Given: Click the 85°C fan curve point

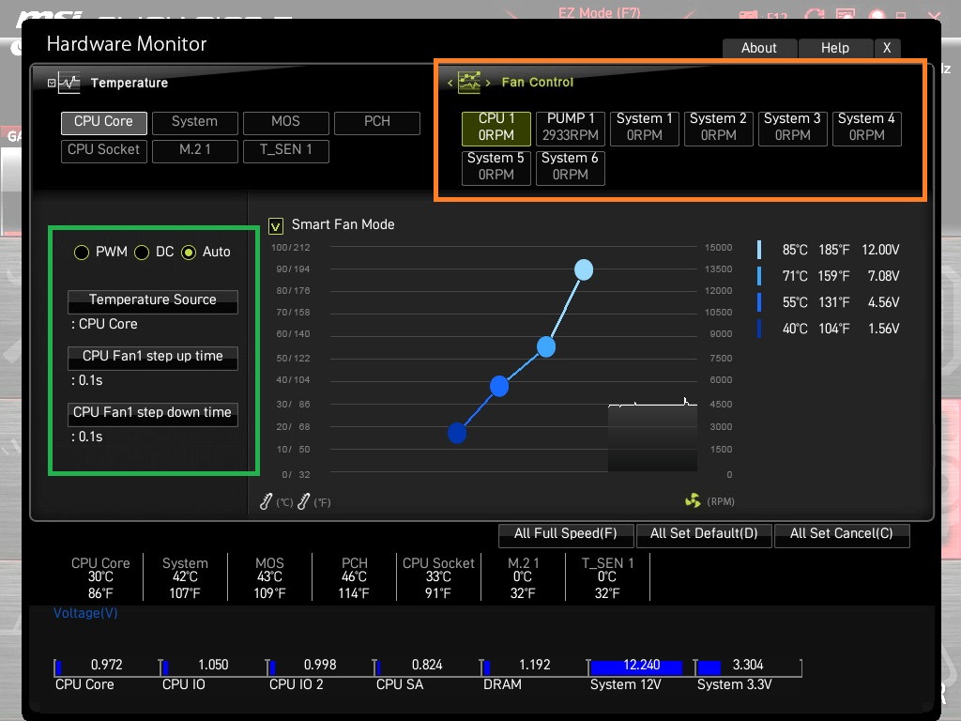Looking at the screenshot, I should click(x=584, y=269).
